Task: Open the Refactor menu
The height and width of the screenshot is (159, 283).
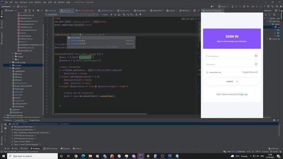Action: (x=38, y=2)
